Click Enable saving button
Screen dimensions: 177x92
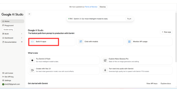8,30
